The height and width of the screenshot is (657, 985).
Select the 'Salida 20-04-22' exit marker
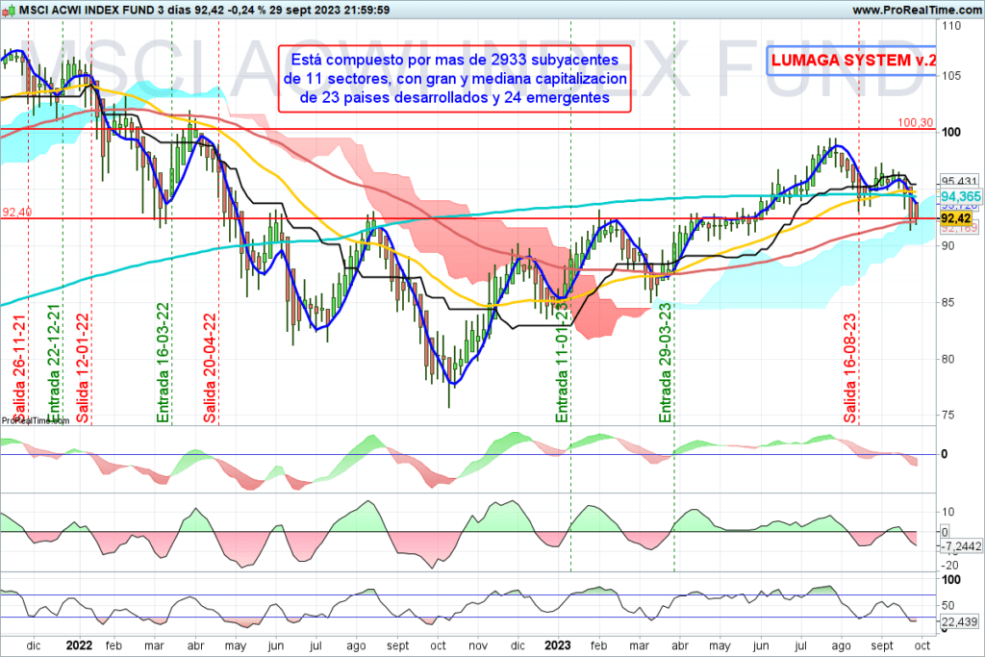click(210, 368)
